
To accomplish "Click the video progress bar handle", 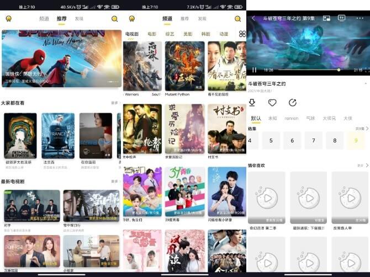I will pyautogui.click(x=339, y=70).
